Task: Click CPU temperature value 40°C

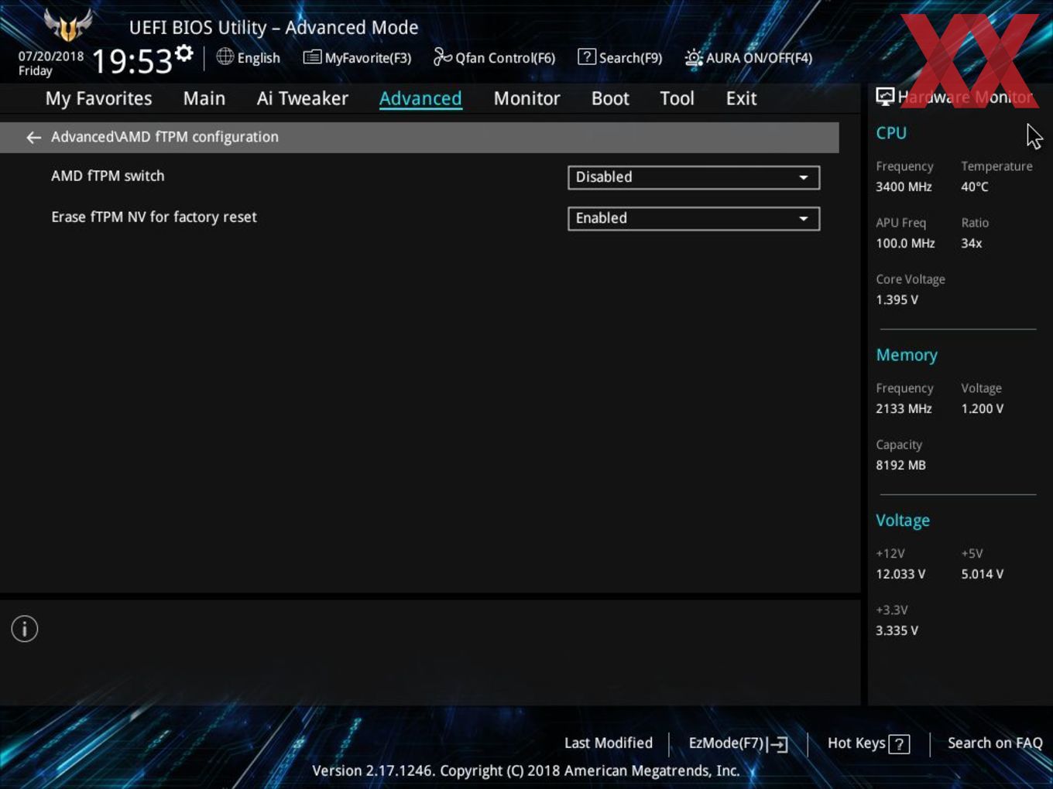Action: [975, 187]
